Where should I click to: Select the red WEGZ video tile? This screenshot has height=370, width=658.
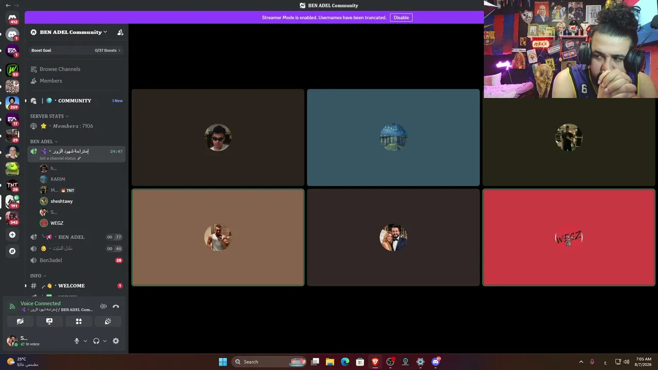569,237
